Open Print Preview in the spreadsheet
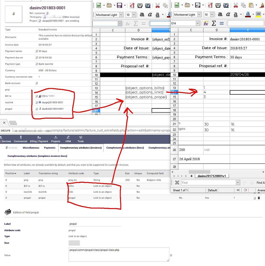 tap(225, 6)
